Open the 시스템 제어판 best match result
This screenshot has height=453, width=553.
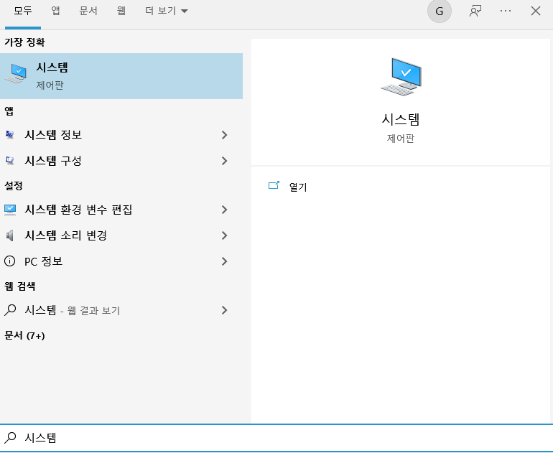[x=121, y=76]
